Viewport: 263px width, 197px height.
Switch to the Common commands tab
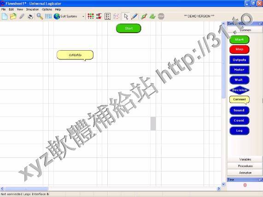[x=245, y=30]
